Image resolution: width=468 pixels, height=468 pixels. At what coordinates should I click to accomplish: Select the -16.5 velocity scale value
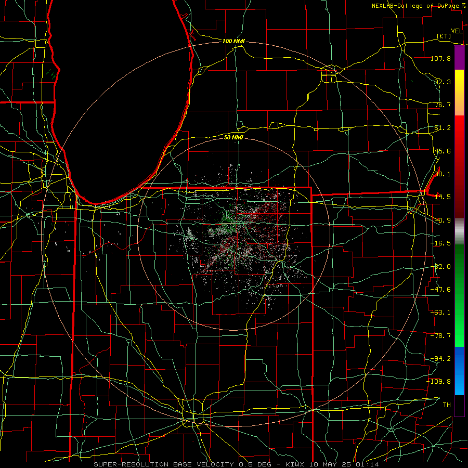click(x=440, y=243)
